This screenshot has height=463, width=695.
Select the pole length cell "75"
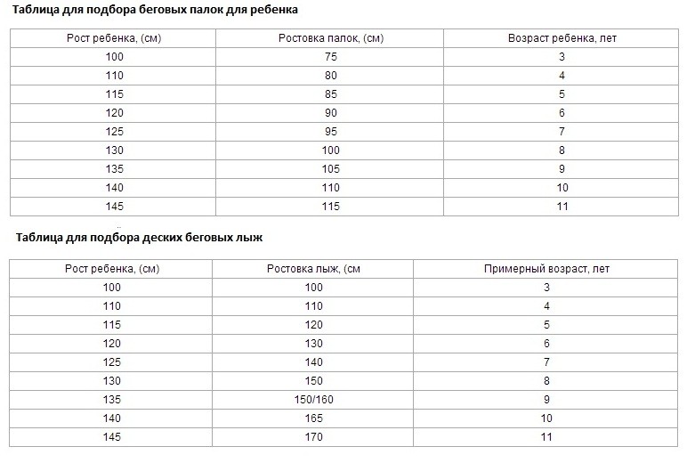331,57
